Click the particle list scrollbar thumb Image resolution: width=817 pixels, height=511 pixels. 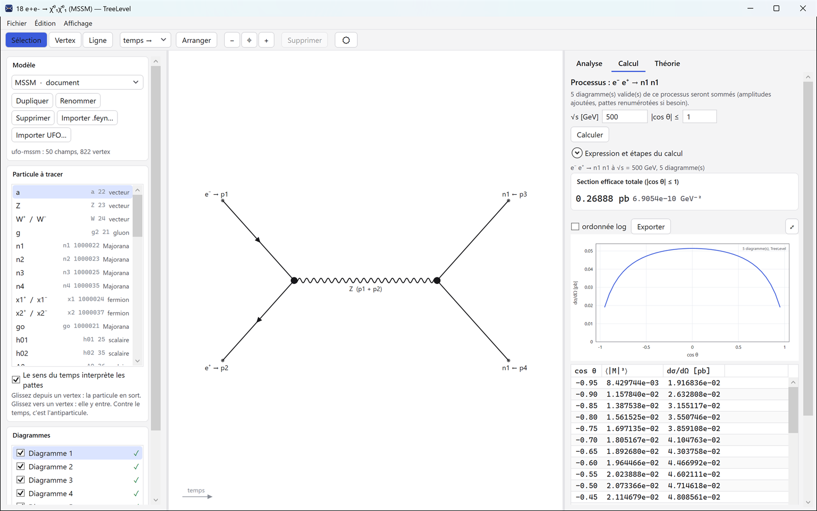click(137, 216)
